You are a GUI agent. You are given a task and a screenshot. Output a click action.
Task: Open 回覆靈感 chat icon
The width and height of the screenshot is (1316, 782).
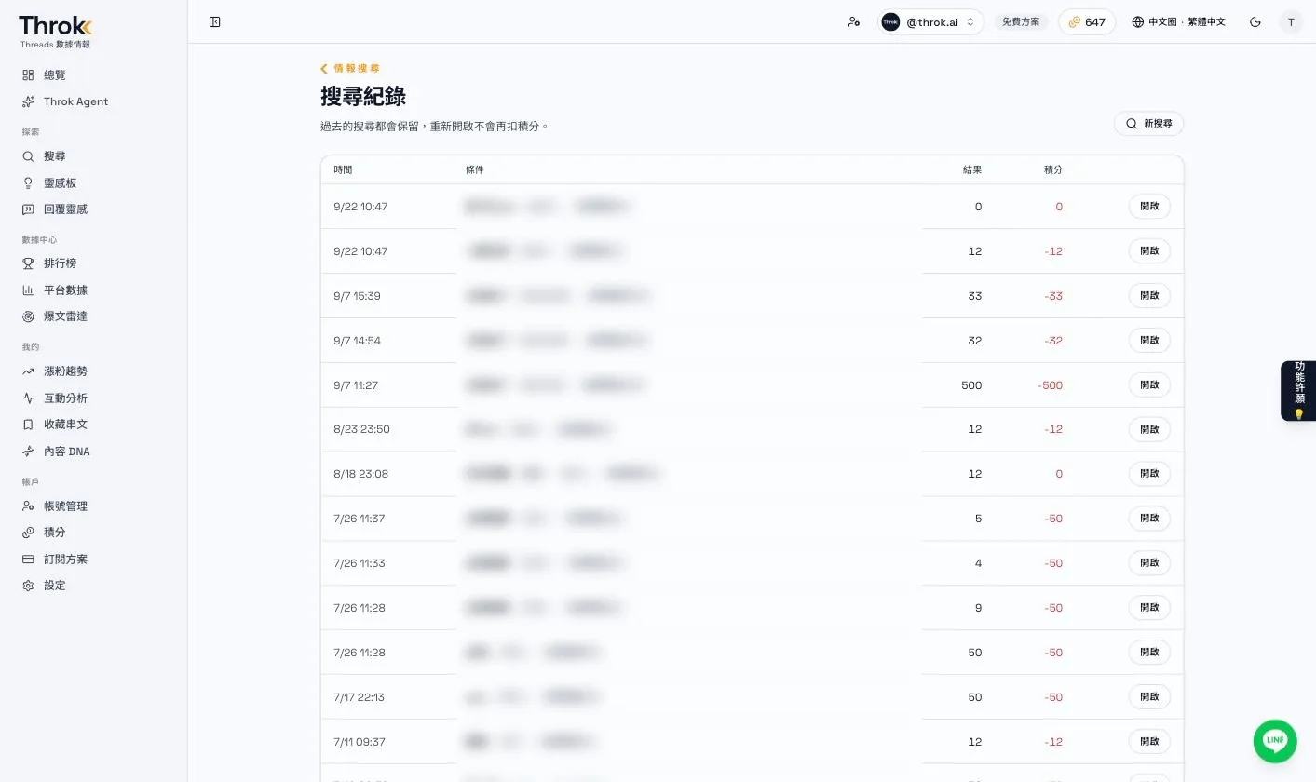click(28, 209)
